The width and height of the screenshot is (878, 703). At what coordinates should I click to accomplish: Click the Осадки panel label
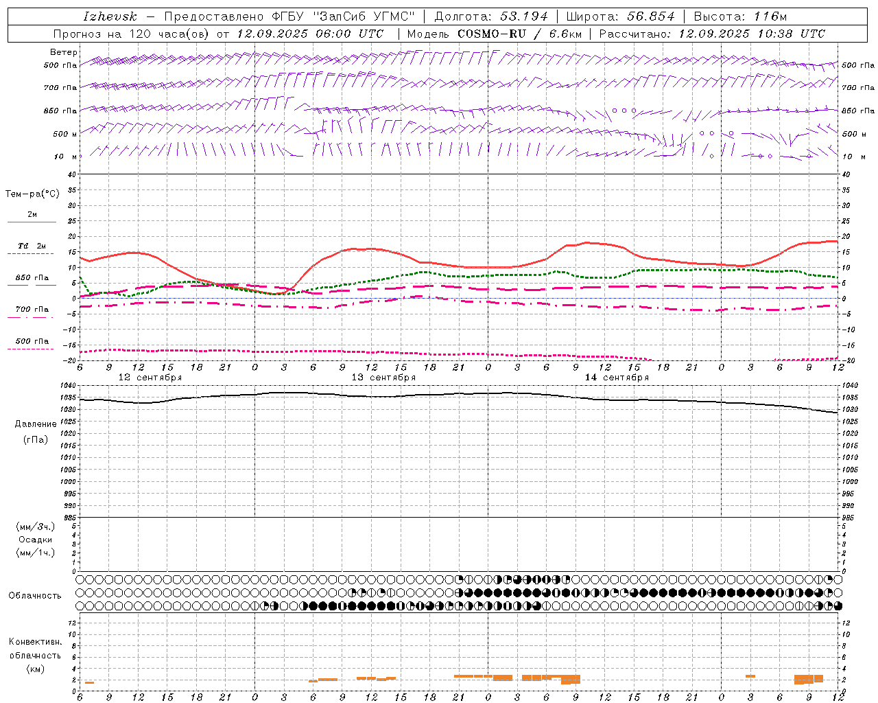pyautogui.click(x=36, y=540)
